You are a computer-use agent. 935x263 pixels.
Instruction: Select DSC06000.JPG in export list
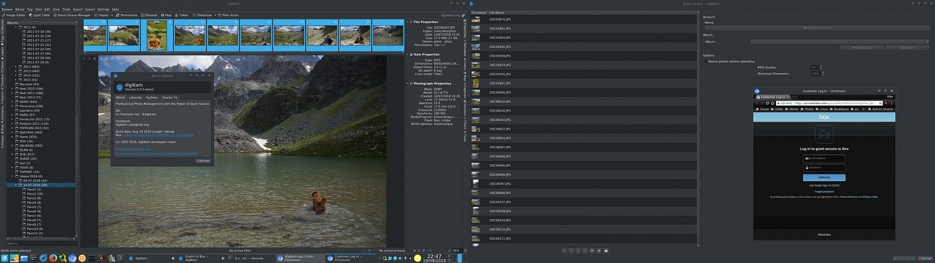coord(584,92)
